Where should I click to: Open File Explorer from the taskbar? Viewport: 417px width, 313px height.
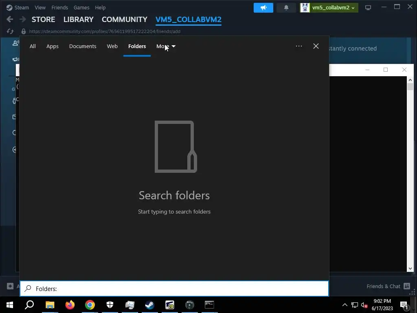(x=50, y=305)
